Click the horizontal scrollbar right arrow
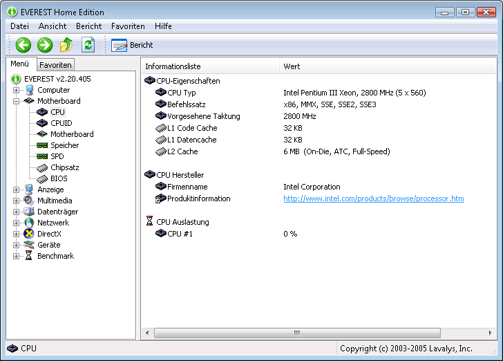503x361 pixels. (490, 333)
